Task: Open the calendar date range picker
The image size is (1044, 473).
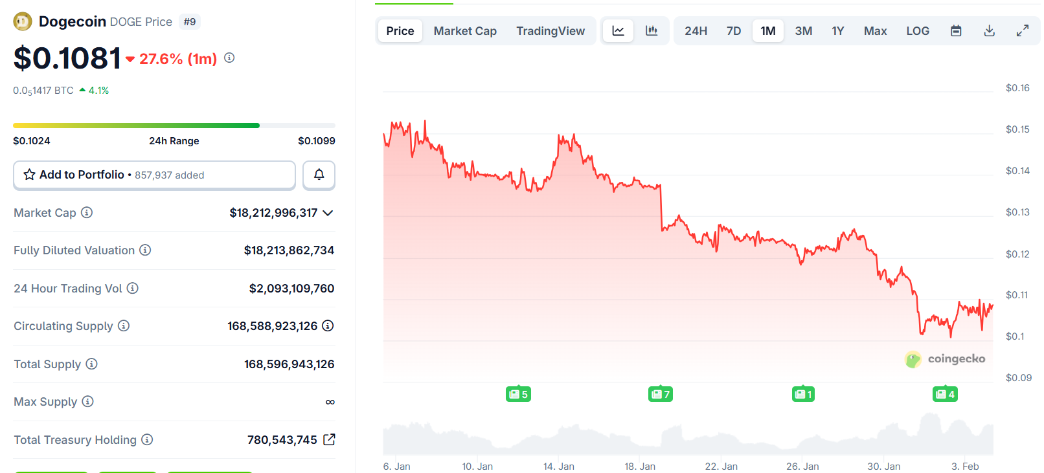Action: pyautogui.click(x=956, y=31)
